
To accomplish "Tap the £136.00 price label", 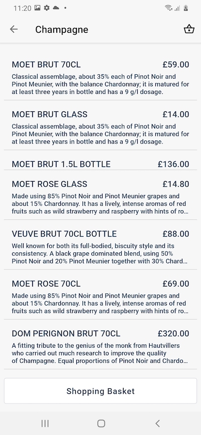I will tap(173, 164).
